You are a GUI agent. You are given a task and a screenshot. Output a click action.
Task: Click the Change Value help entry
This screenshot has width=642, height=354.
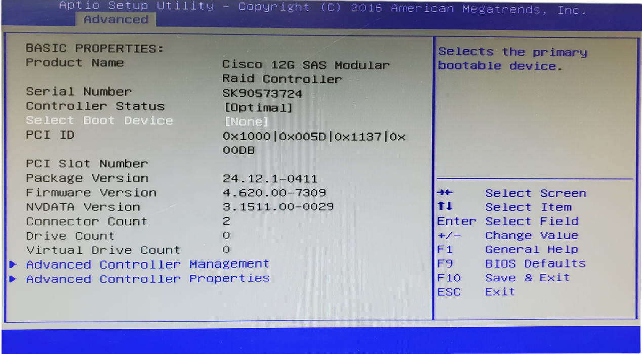(532, 235)
